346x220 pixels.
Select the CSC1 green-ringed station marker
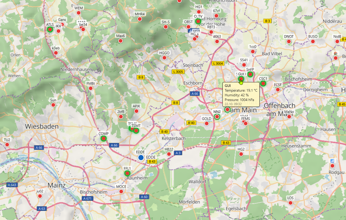(263, 84)
